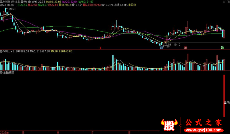Click the close price 收22.68
The image size is (230, 134).
[x=53, y=5]
